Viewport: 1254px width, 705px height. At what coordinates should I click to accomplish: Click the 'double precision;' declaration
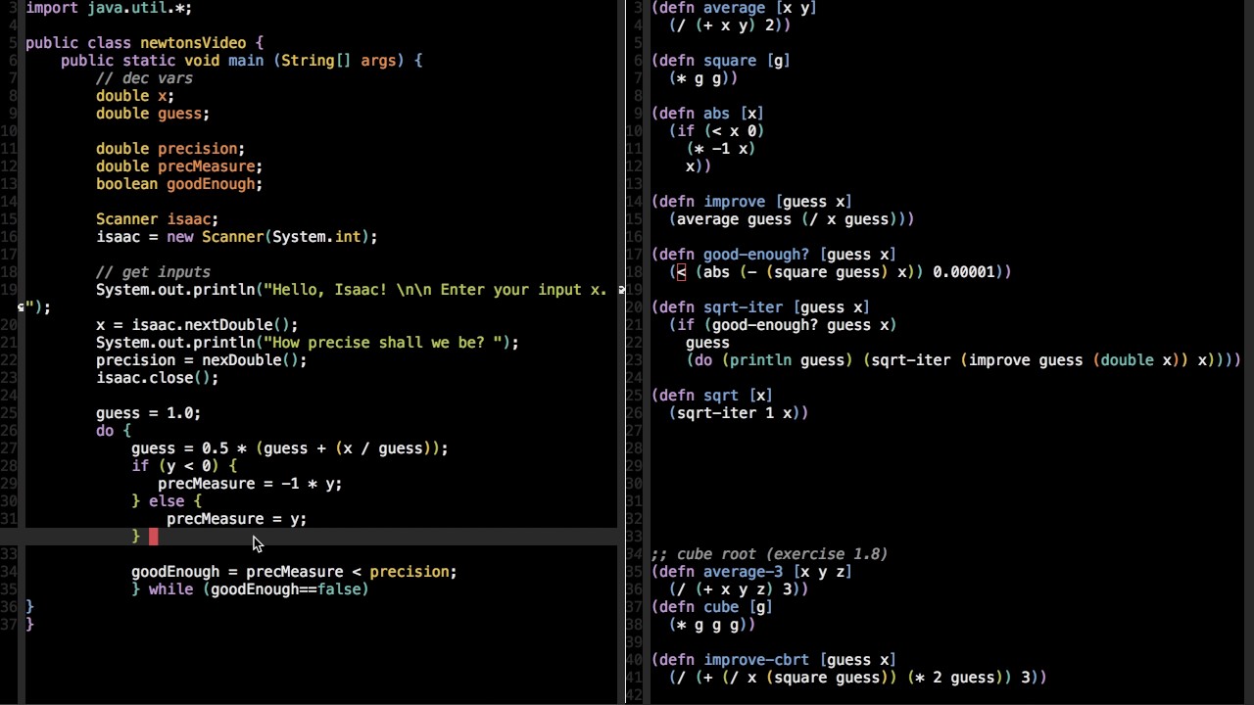pos(170,149)
